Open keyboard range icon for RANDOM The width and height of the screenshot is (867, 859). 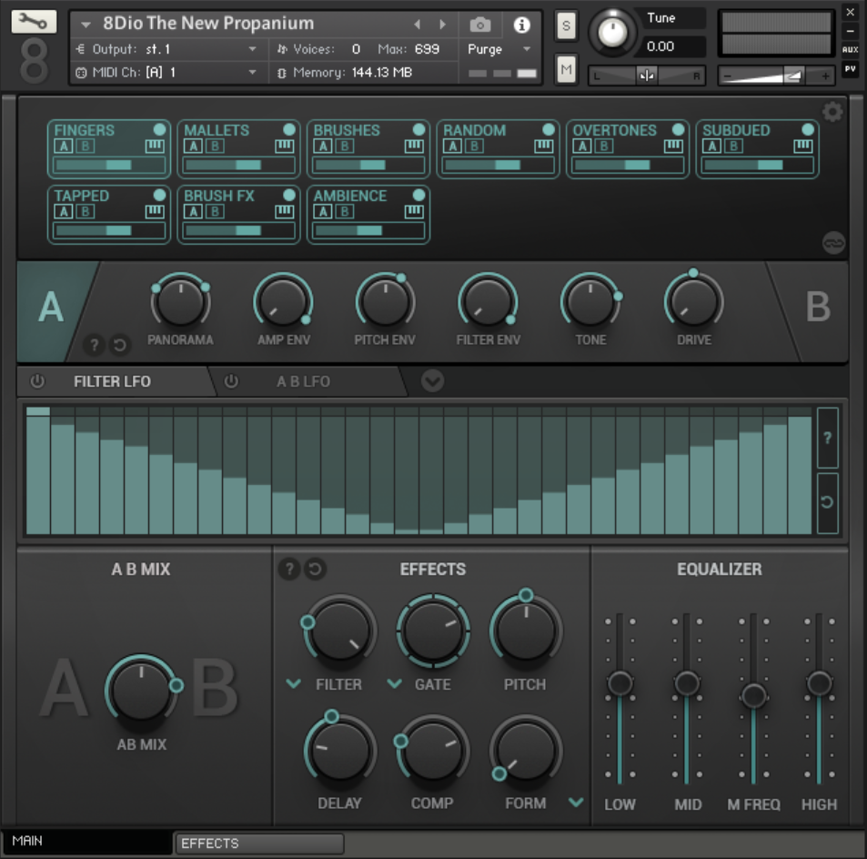(x=543, y=146)
